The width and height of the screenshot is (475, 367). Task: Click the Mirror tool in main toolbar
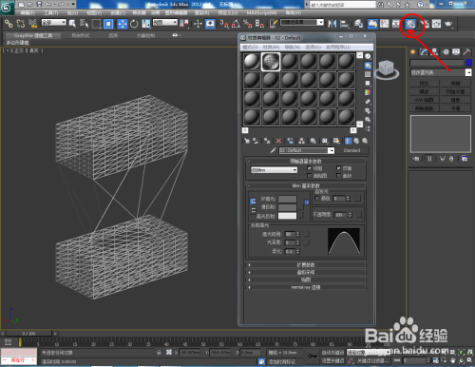pyautogui.click(x=332, y=24)
